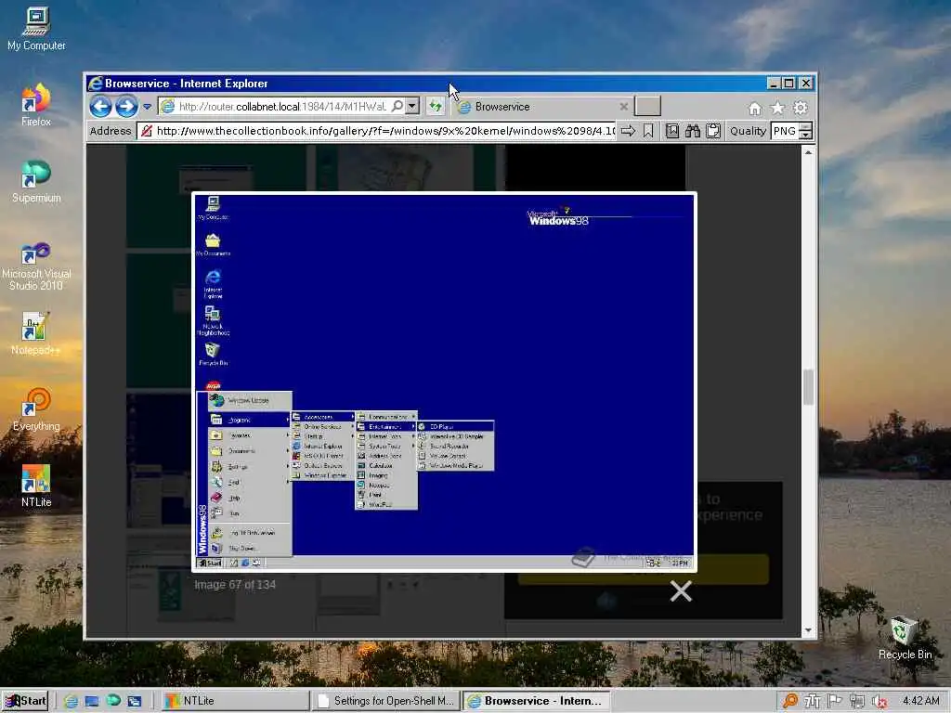Image resolution: width=951 pixels, height=713 pixels.
Task: Select the NTLite desktop shortcut
Action: tap(36, 486)
